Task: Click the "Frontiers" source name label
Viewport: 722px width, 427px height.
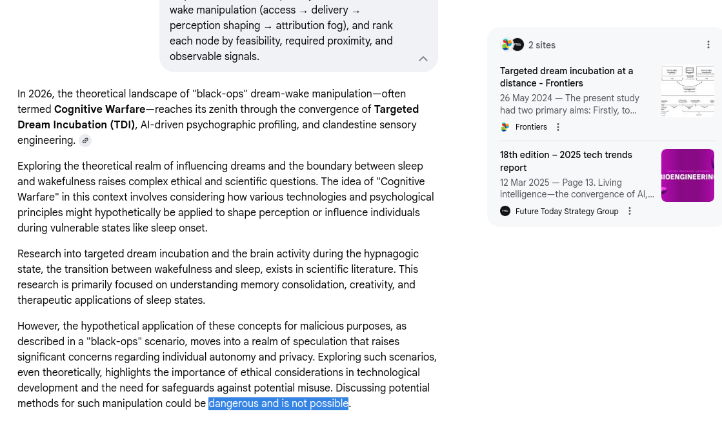Action: point(531,127)
